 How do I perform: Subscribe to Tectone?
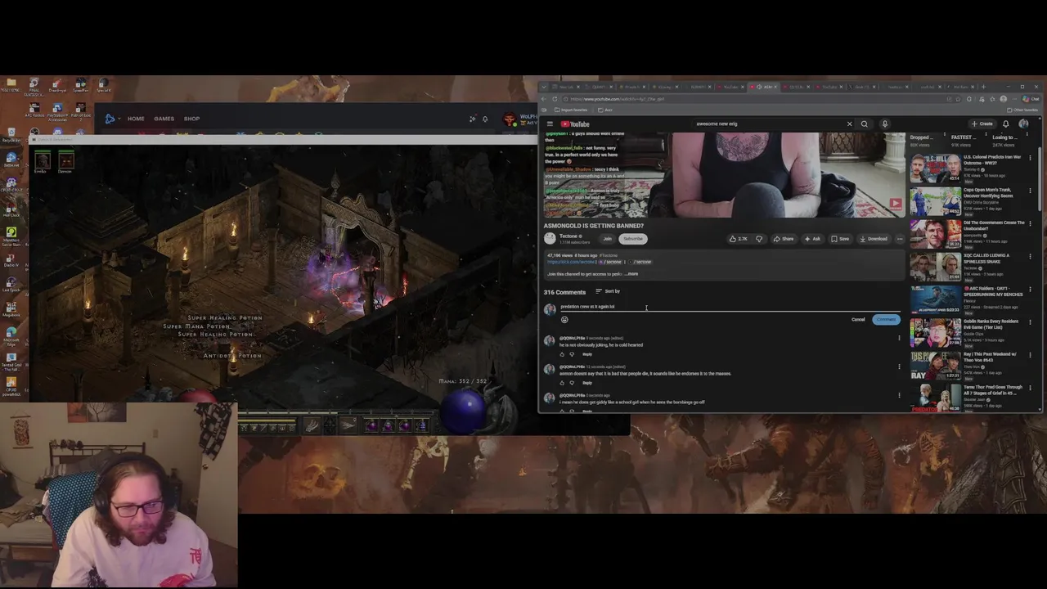tap(633, 239)
